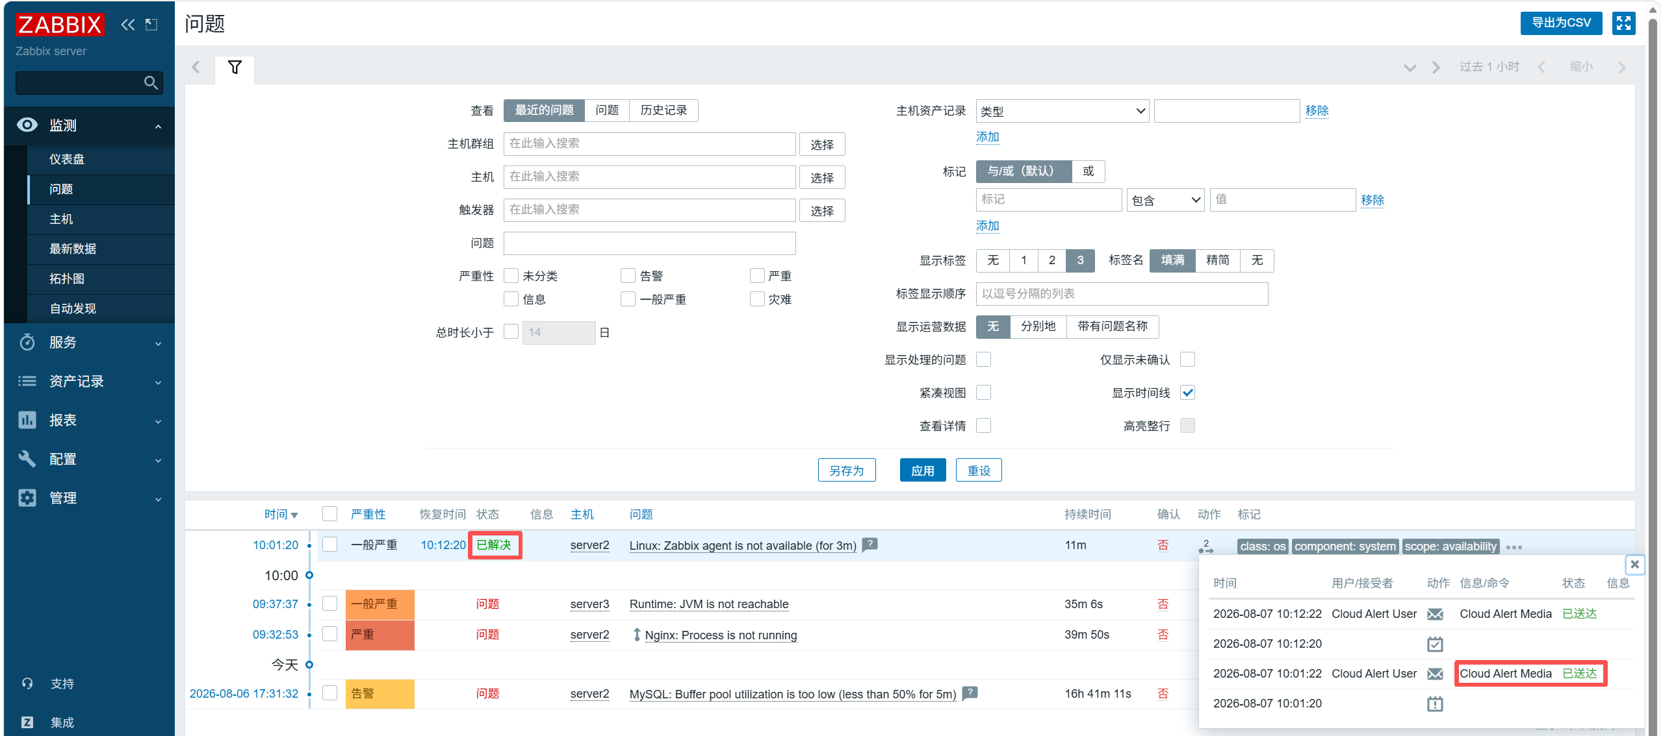Click the actions icon in server2 agent row
Image resolution: width=1663 pixels, height=736 pixels.
coord(1206,546)
